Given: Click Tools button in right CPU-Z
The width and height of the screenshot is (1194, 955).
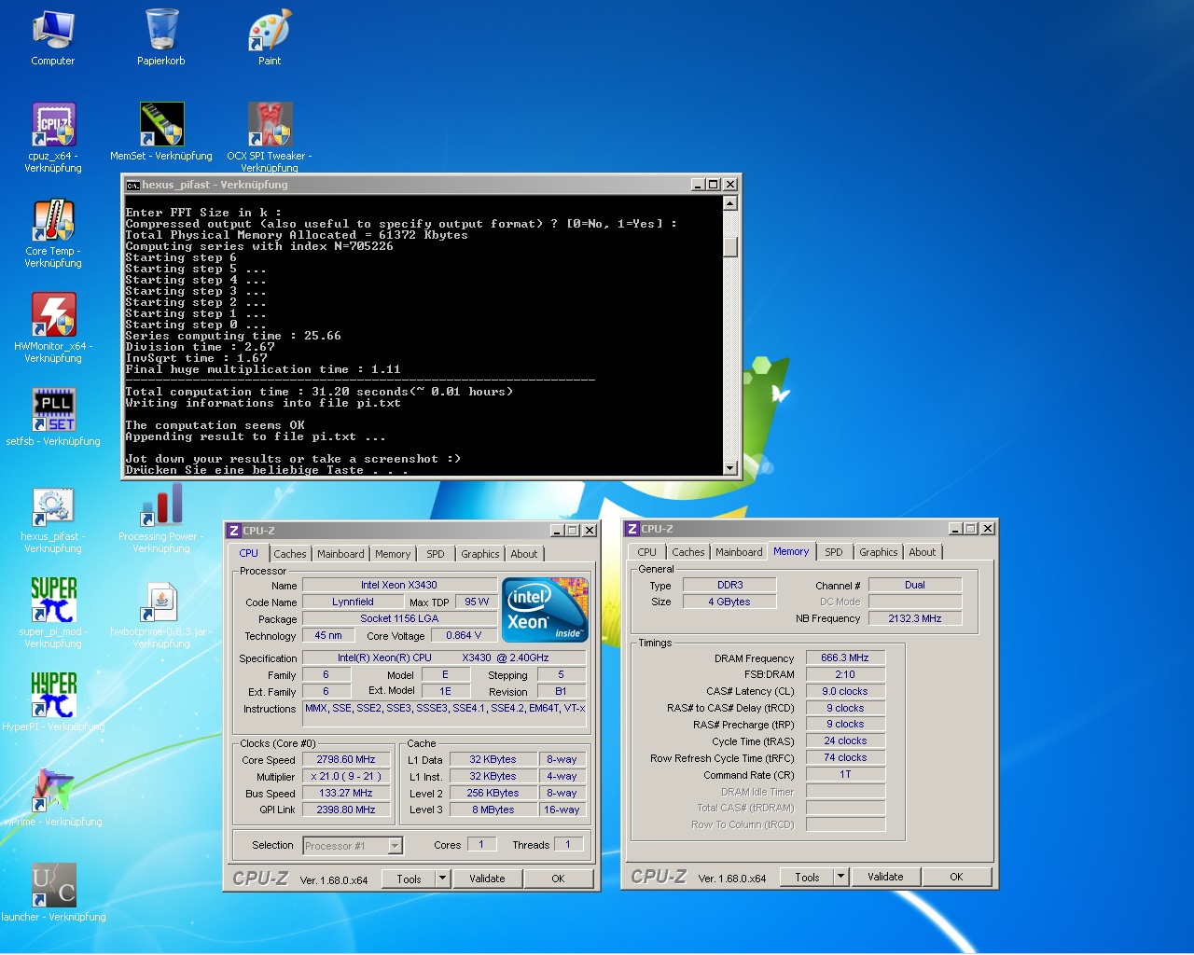Looking at the screenshot, I should click(x=807, y=877).
